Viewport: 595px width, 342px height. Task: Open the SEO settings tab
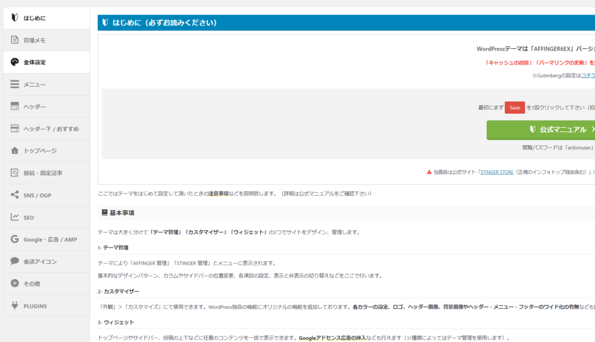coord(46,217)
